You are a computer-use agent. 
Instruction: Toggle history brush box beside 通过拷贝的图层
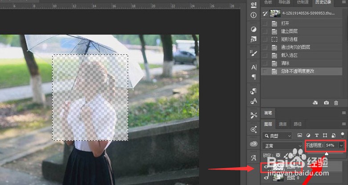click(265, 47)
